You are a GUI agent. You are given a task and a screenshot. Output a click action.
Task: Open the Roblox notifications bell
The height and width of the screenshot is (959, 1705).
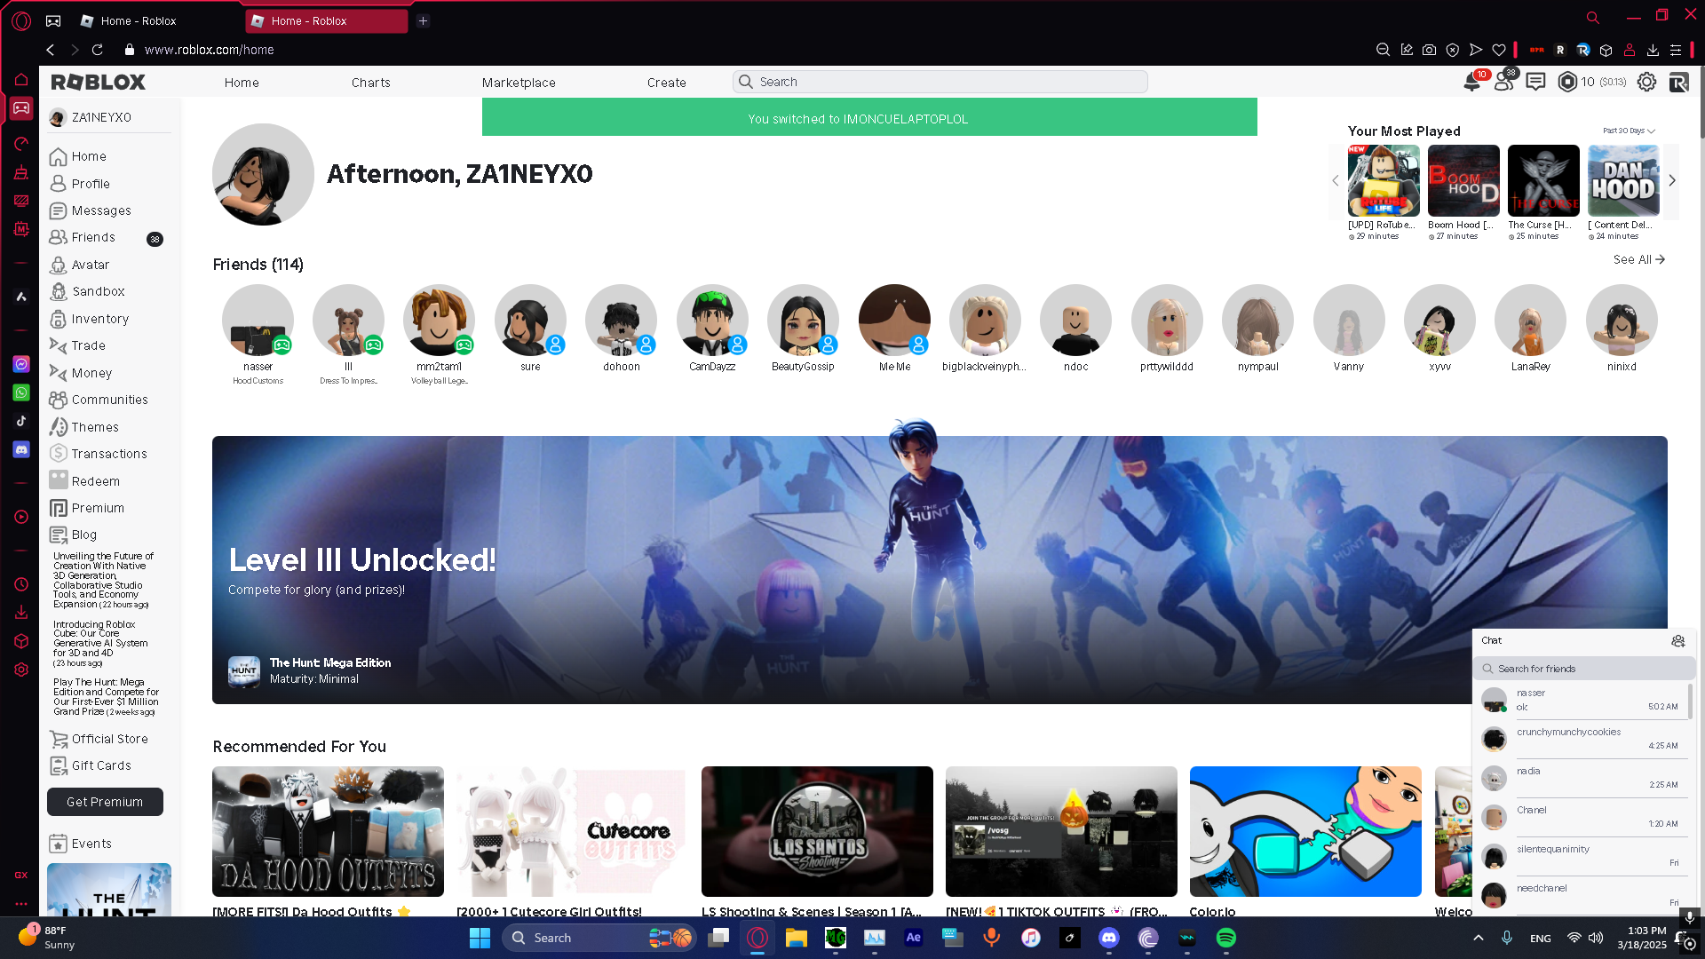[1471, 83]
